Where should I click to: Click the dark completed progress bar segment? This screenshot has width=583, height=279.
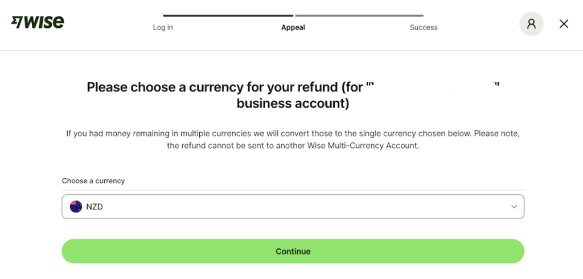coord(228,15)
